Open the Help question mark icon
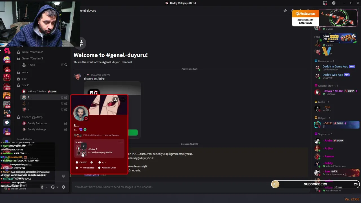This screenshot has height=203, width=361. (334, 3)
